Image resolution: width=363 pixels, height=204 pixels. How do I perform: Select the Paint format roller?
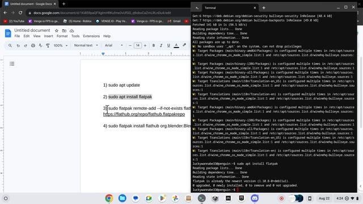click(x=48, y=45)
